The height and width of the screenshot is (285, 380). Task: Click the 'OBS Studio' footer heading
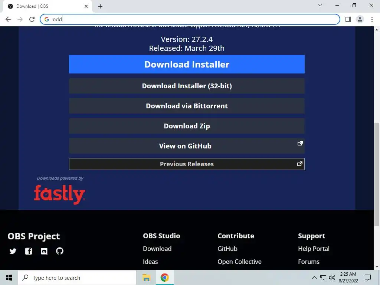162,236
